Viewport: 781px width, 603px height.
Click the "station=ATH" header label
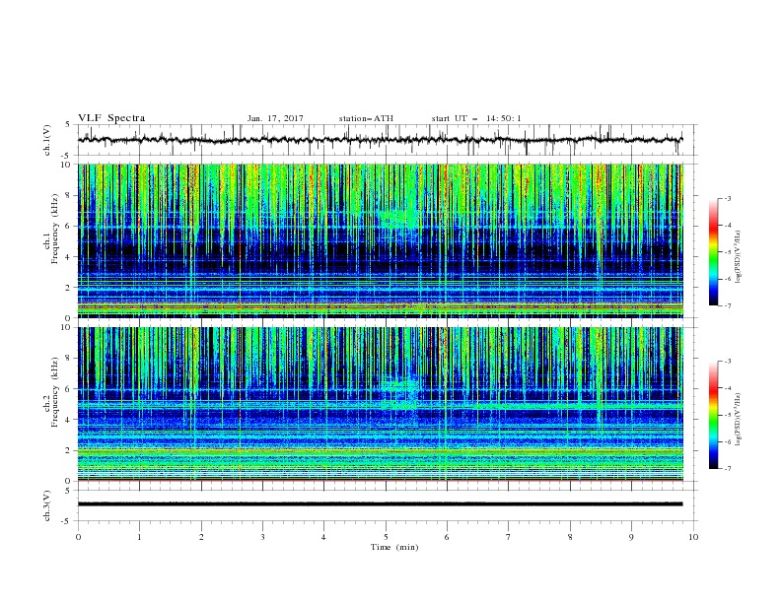(366, 118)
